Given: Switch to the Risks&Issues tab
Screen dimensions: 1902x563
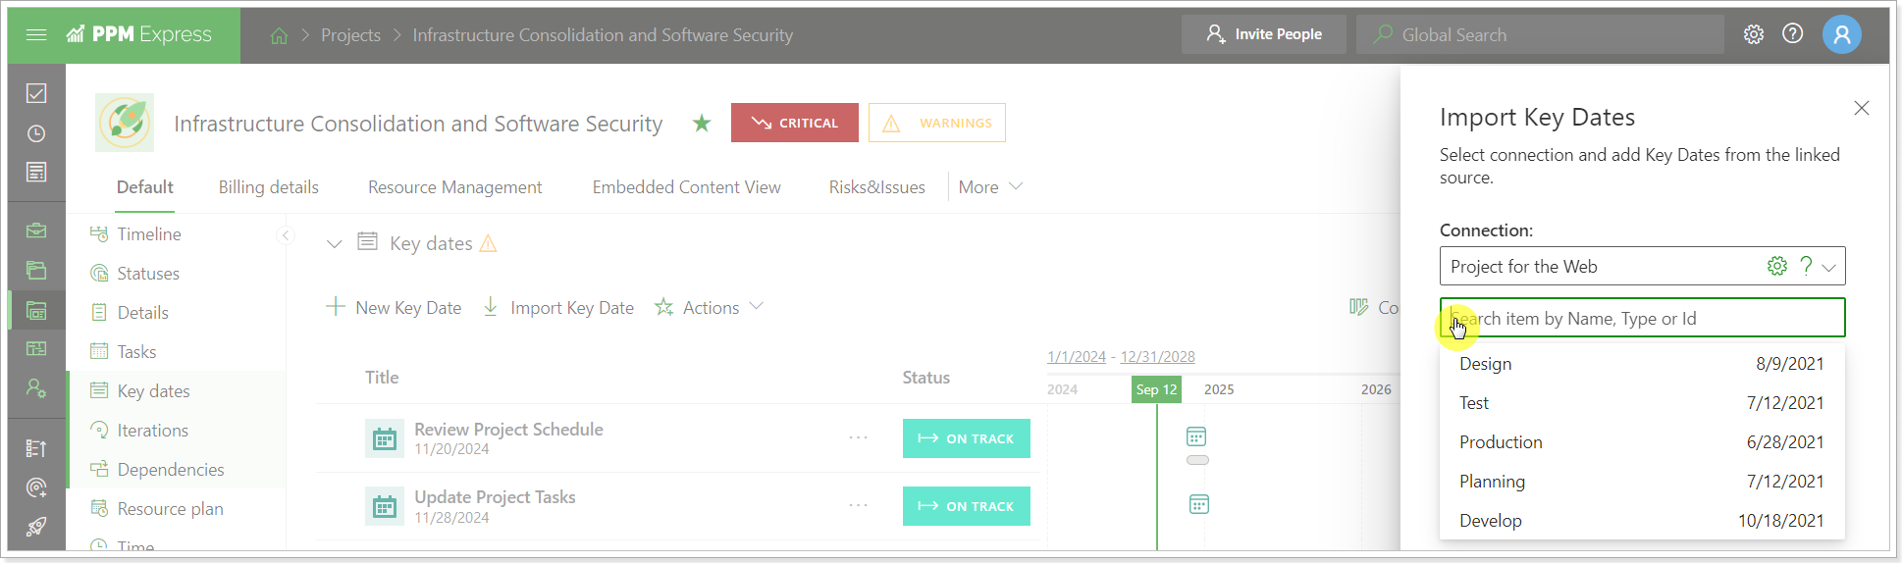Looking at the screenshot, I should (877, 186).
